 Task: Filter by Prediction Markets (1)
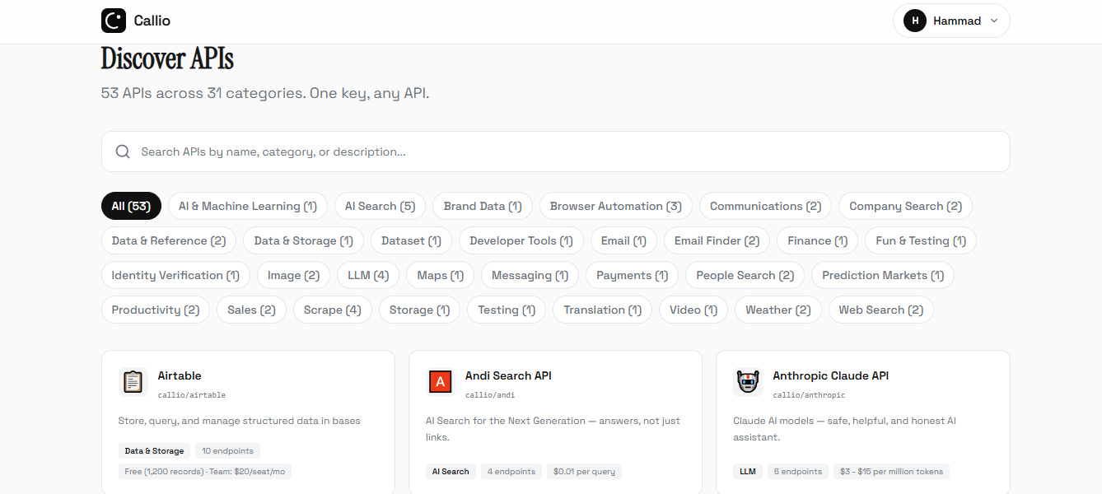point(882,275)
